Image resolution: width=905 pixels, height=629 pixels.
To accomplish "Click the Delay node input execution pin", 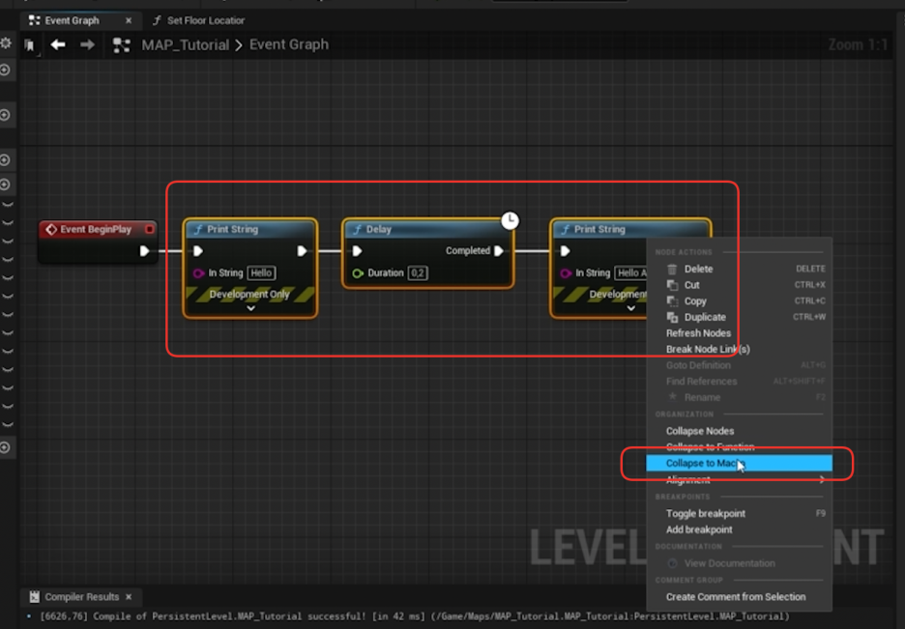I will point(358,251).
